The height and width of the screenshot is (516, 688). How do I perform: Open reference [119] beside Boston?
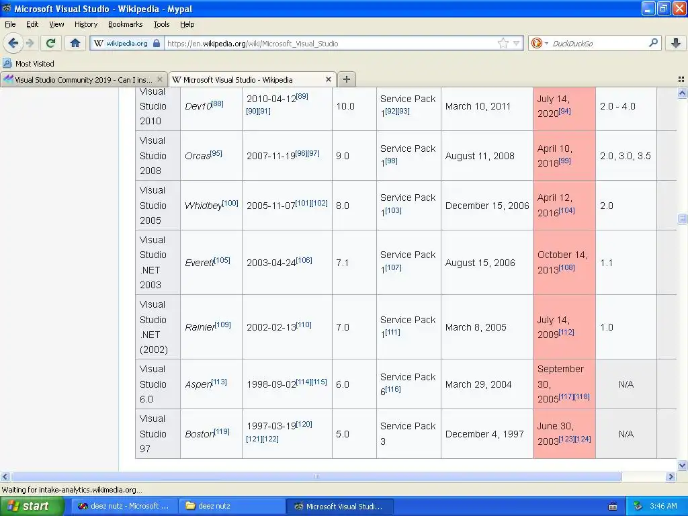coord(221,431)
